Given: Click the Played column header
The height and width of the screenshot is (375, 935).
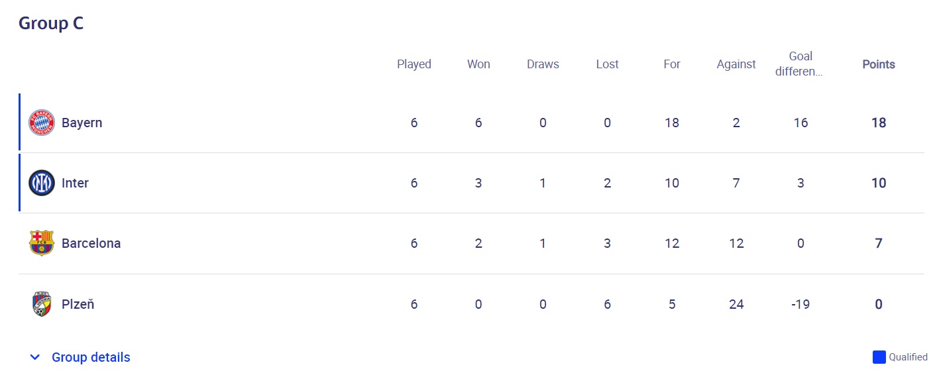Looking at the screenshot, I should 413,64.
